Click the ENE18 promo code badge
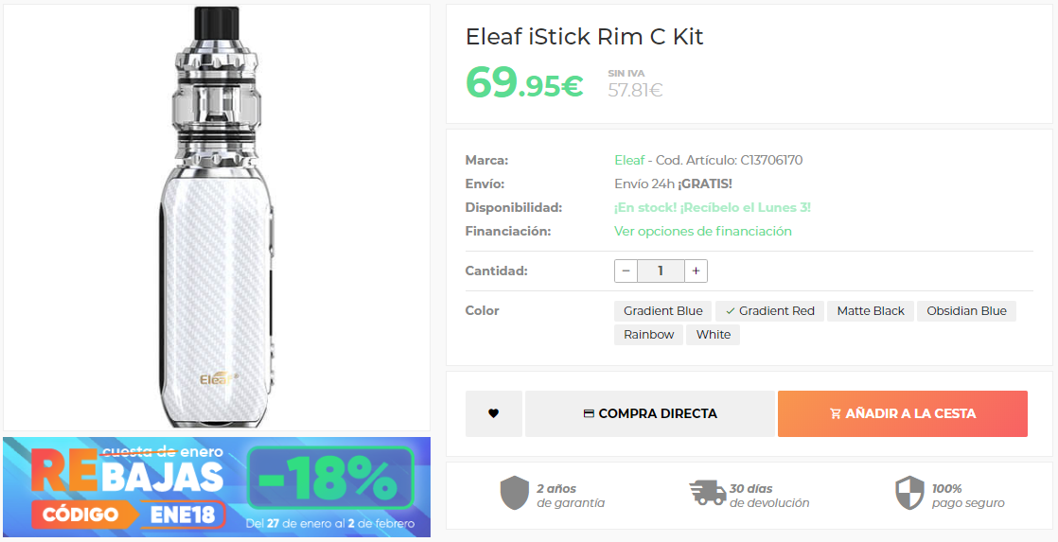Image resolution: width=1058 pixels, height=542 pixels. 187,516
